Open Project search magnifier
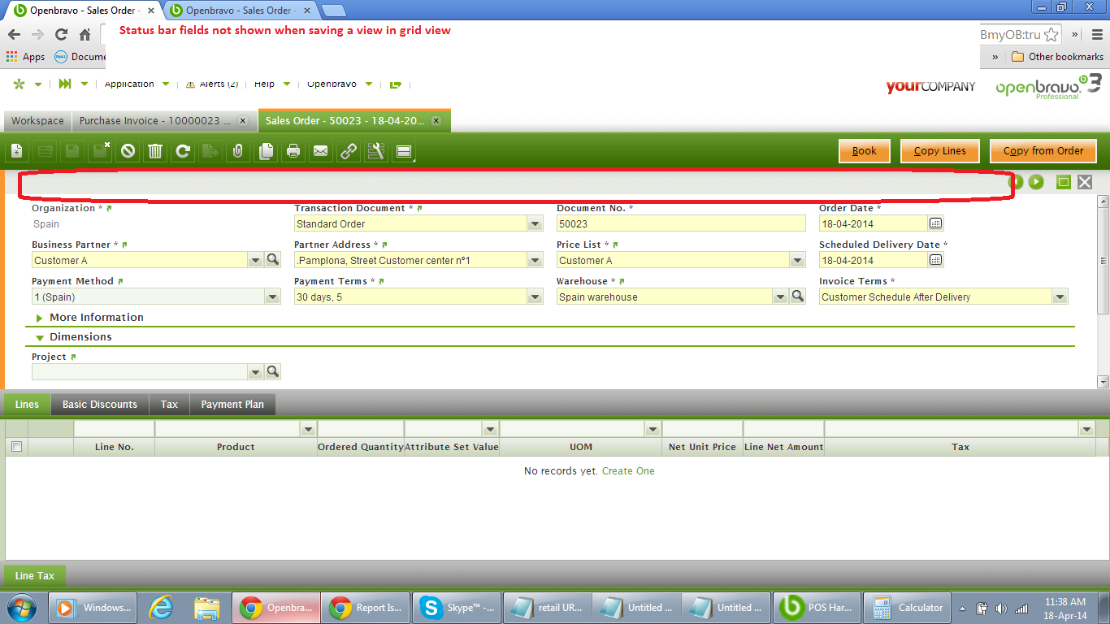 click(273, 371)
